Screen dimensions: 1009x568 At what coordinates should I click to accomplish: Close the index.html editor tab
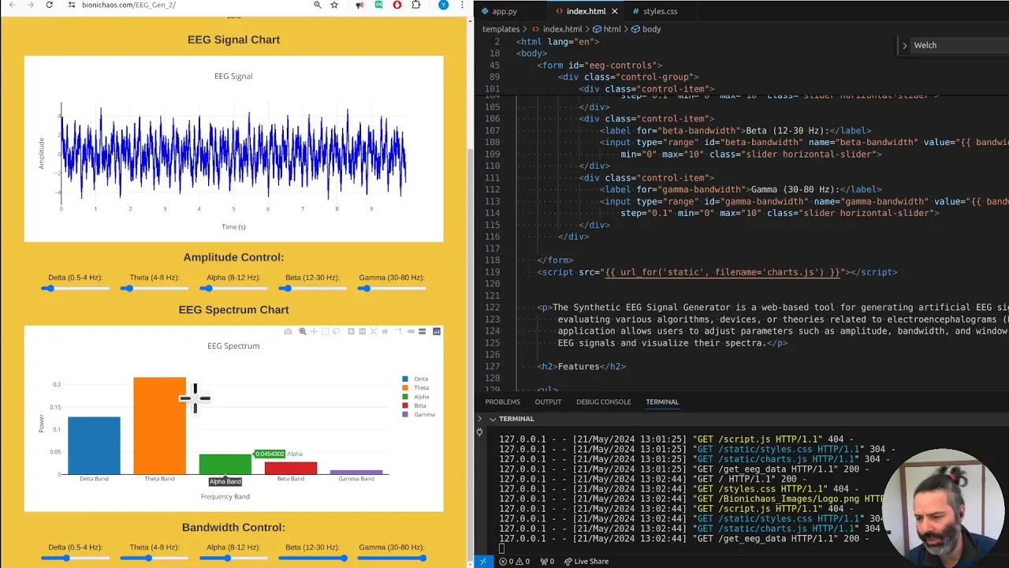tap(614, 11)
